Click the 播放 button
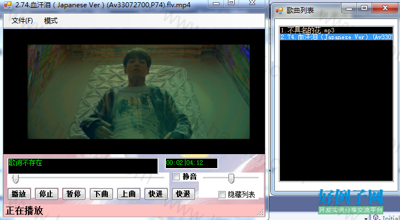The height and width of the screenshot is (220, 400). [x=19, y=194]
